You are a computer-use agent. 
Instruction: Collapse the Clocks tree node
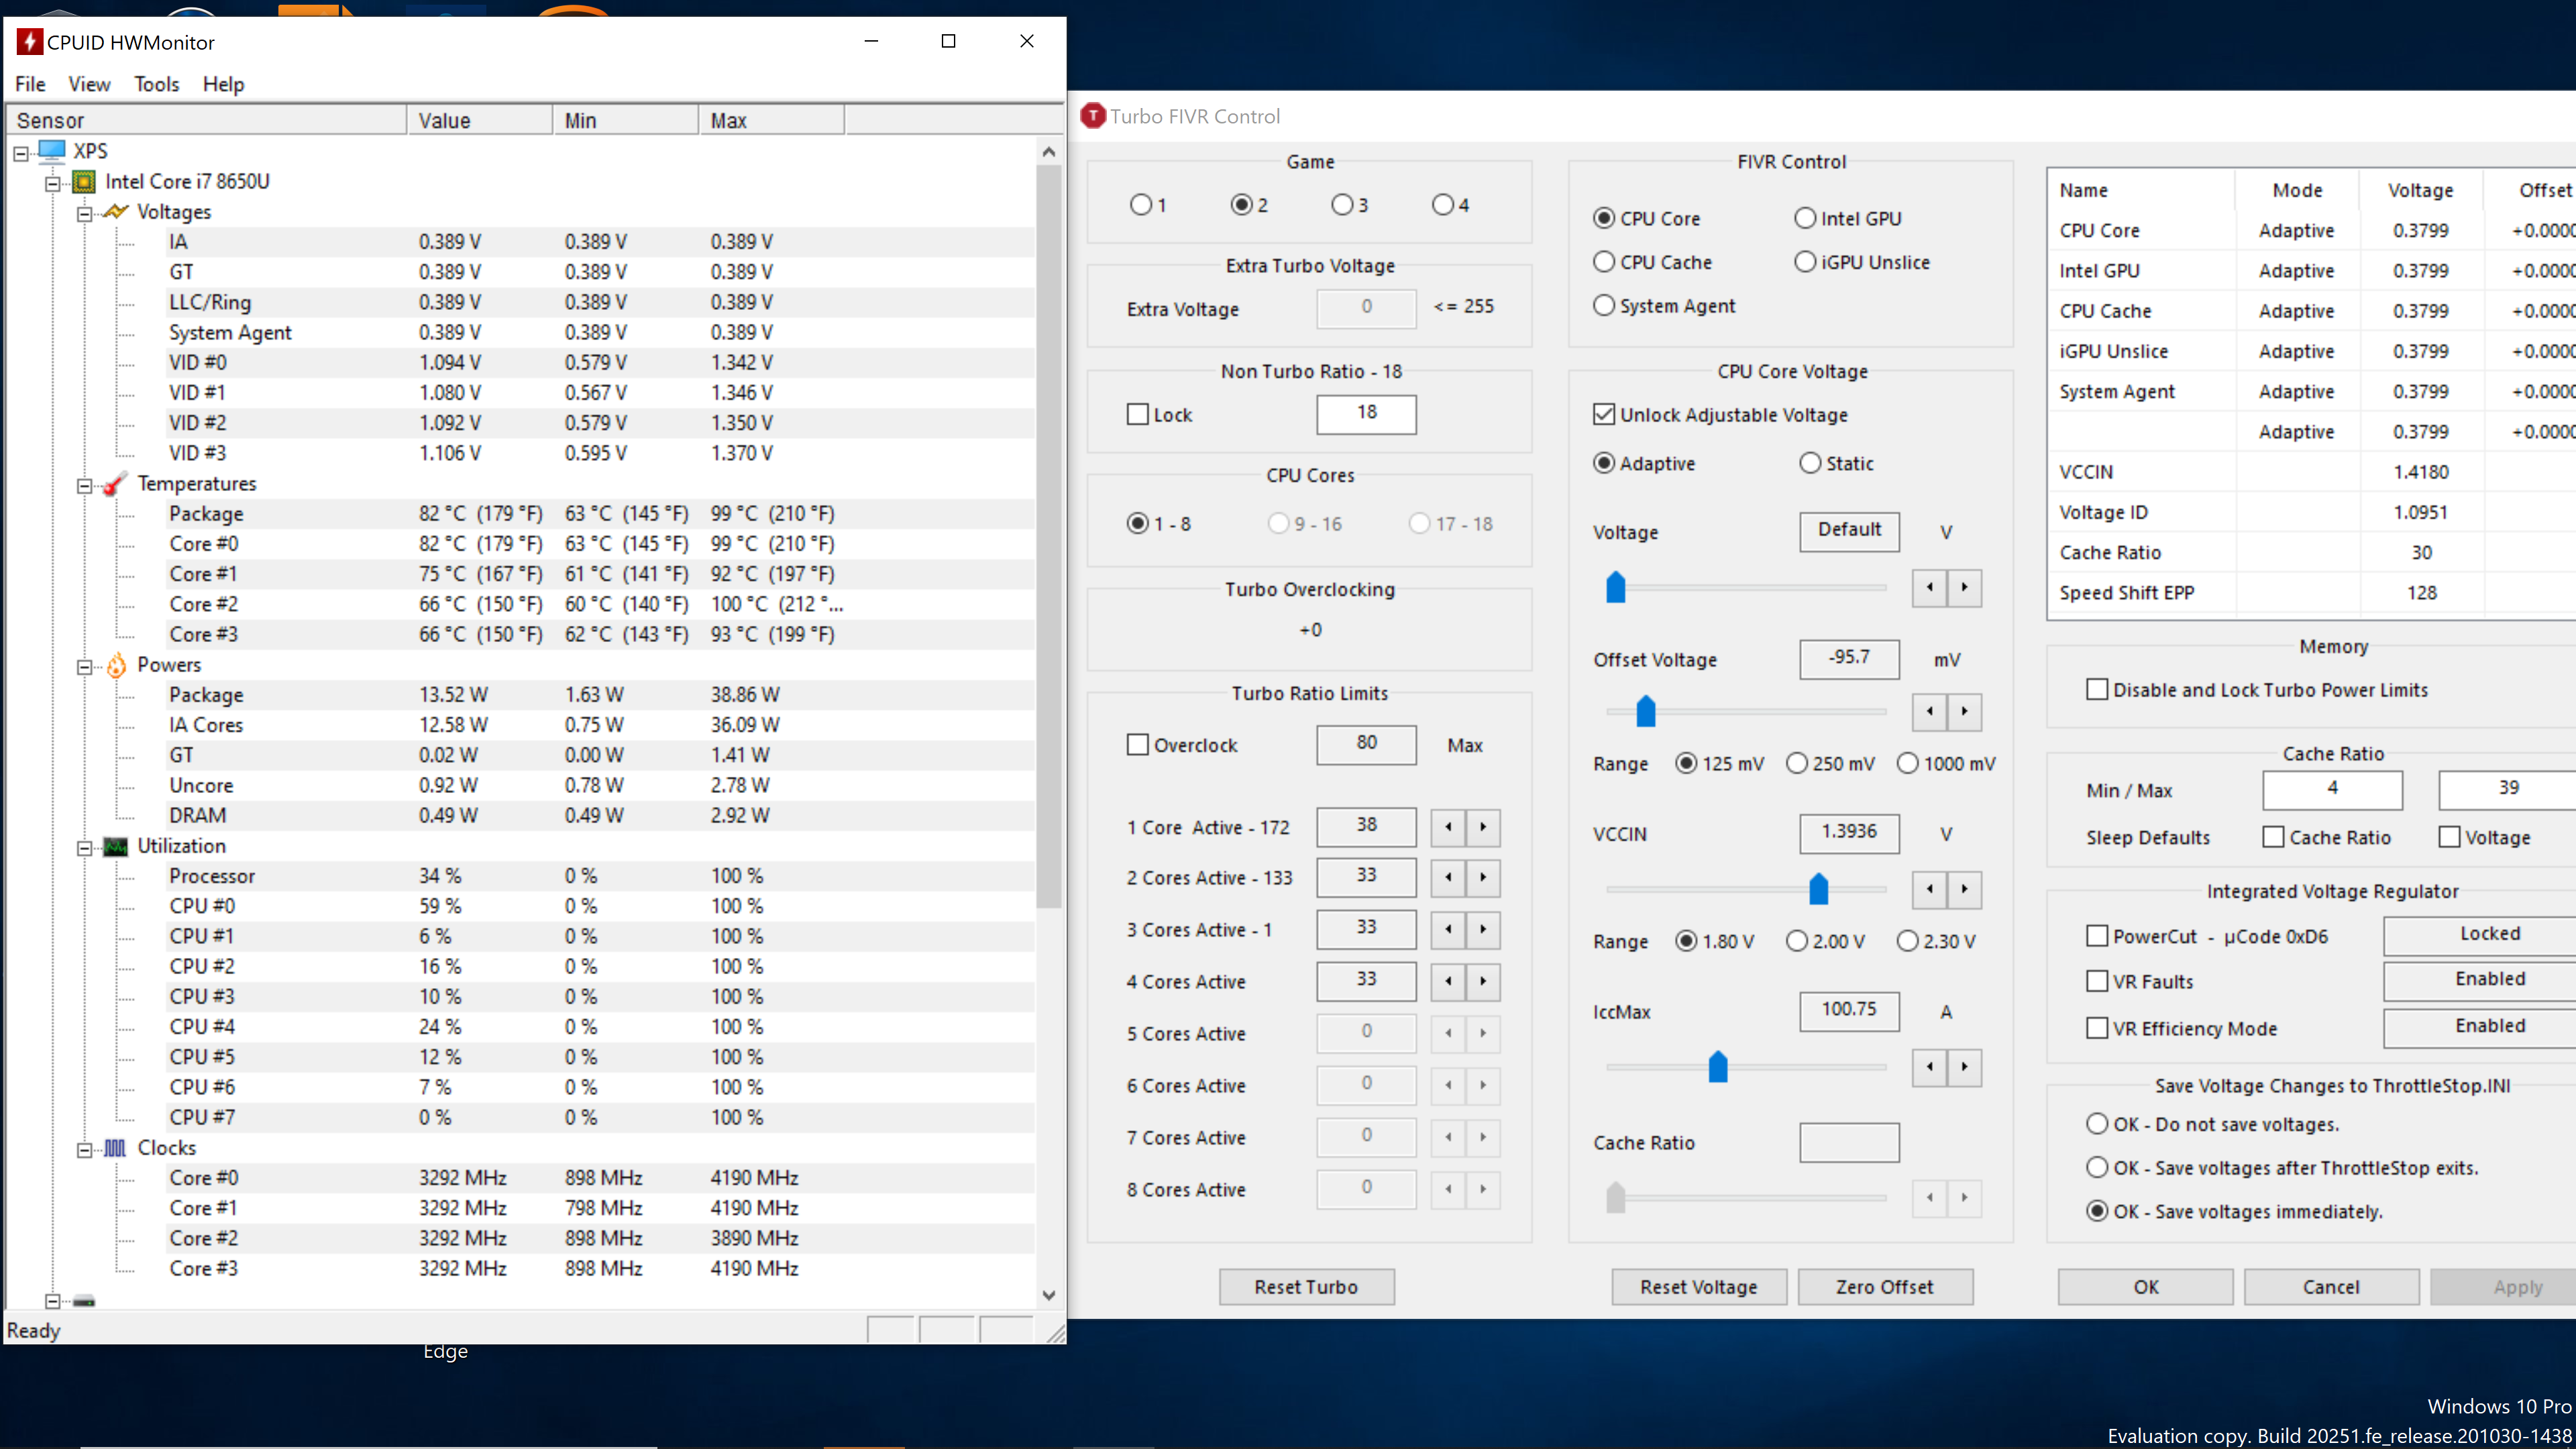[84, 1149]
